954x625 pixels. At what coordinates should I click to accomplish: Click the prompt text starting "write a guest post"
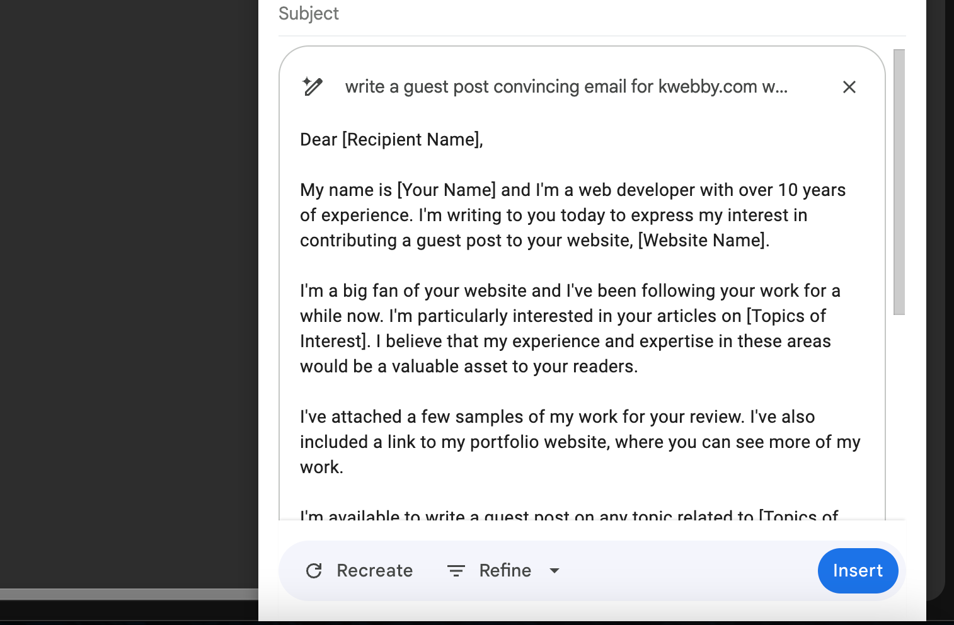point(566,86)
